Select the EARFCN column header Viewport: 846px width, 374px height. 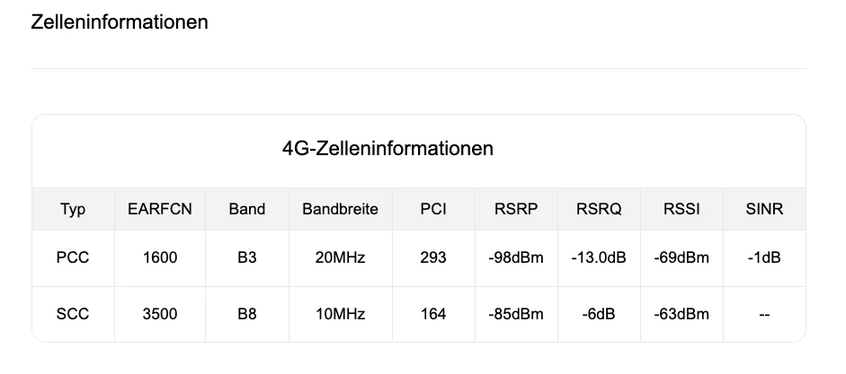tap(160, 209)
